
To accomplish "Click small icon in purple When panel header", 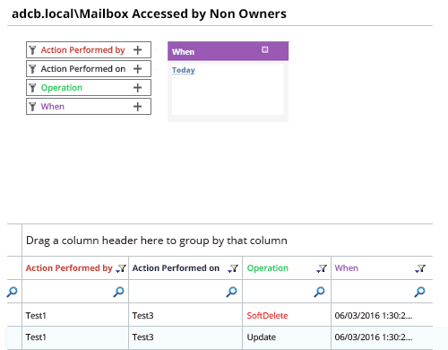I will [x=264, y=49].
